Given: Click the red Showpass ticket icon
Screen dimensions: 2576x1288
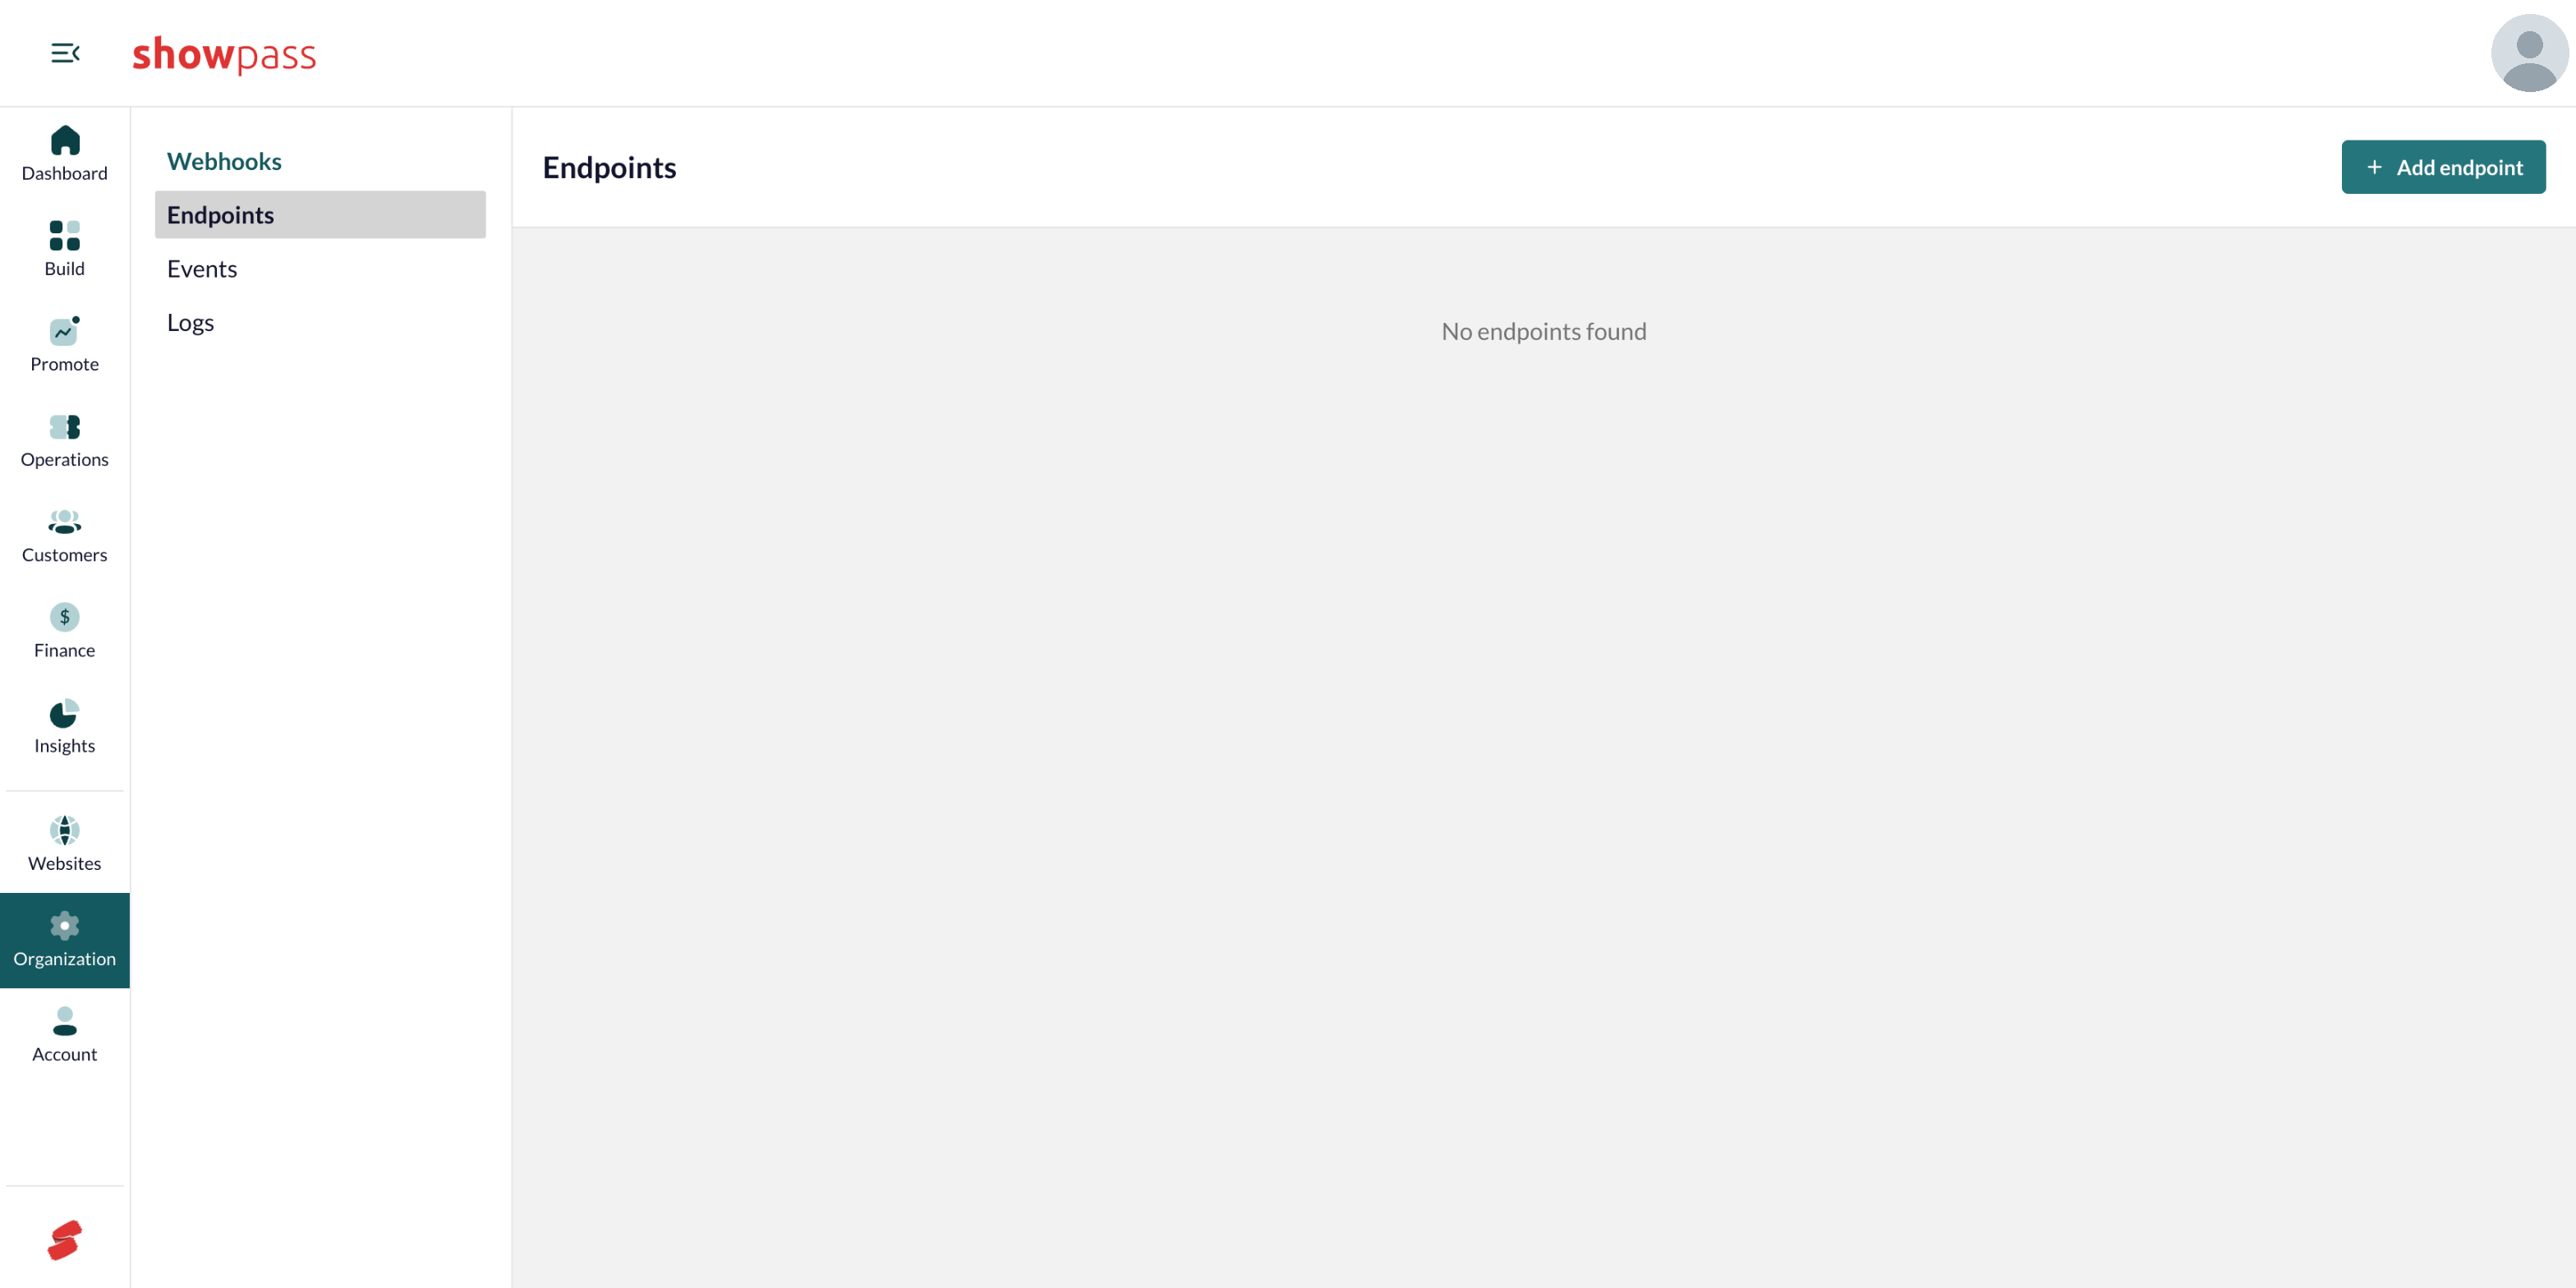Looking at the screenshot, I should pyautogui.click(x=65, y=1240).
